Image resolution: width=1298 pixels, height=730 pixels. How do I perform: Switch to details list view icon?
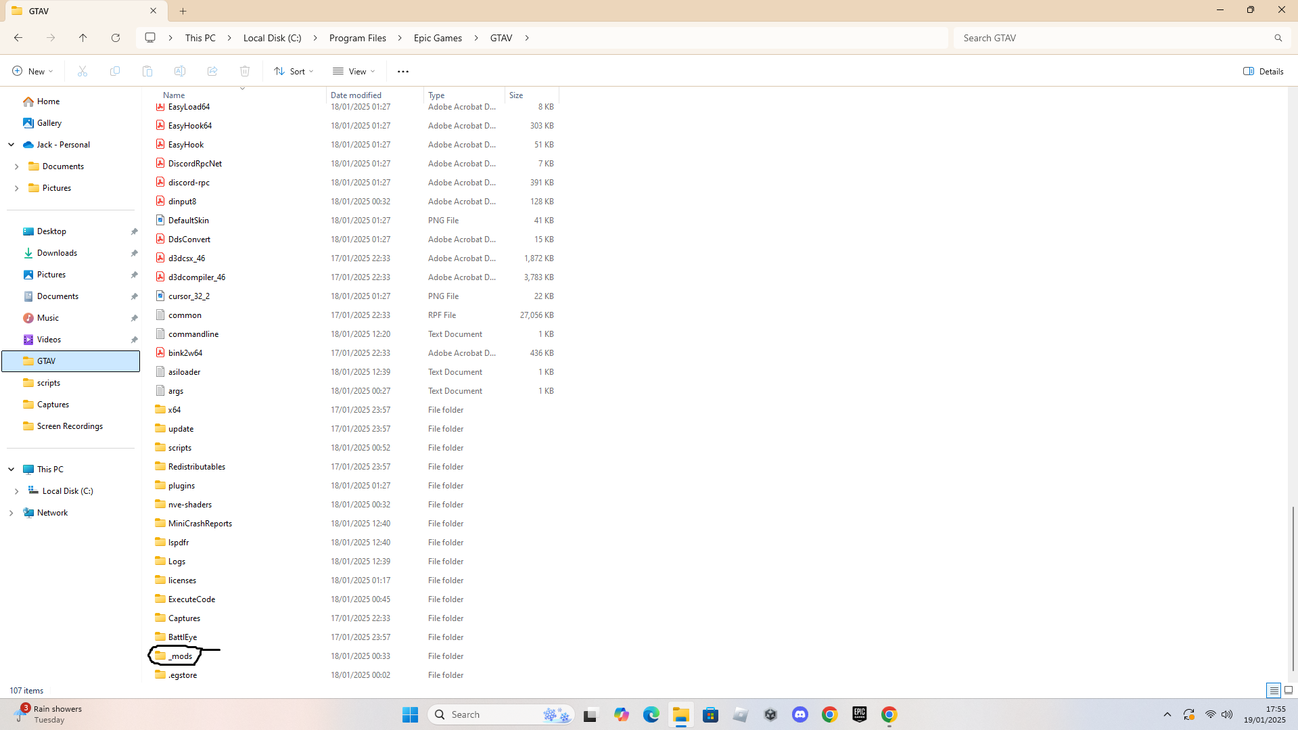[1274, 690]
